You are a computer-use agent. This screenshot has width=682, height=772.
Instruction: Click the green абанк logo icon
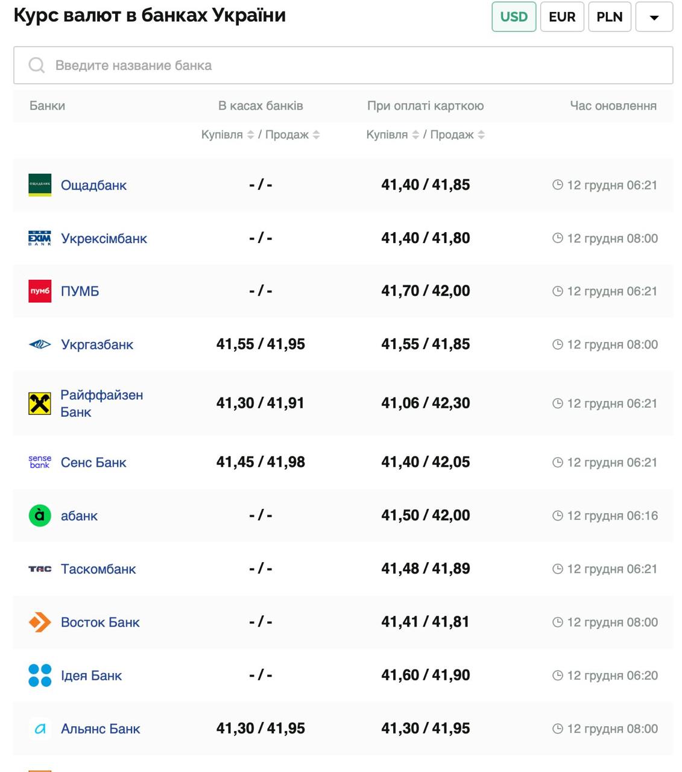pos(40,515)
